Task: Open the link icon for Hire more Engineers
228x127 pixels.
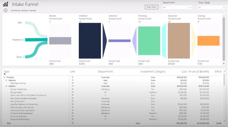Action: 72,116
